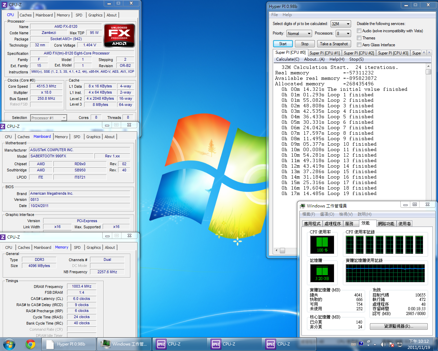Image resolution: width=438 pixels, height=351 pixels.
Task: Open the Windows Start orb
Action: tap(9, 344)
